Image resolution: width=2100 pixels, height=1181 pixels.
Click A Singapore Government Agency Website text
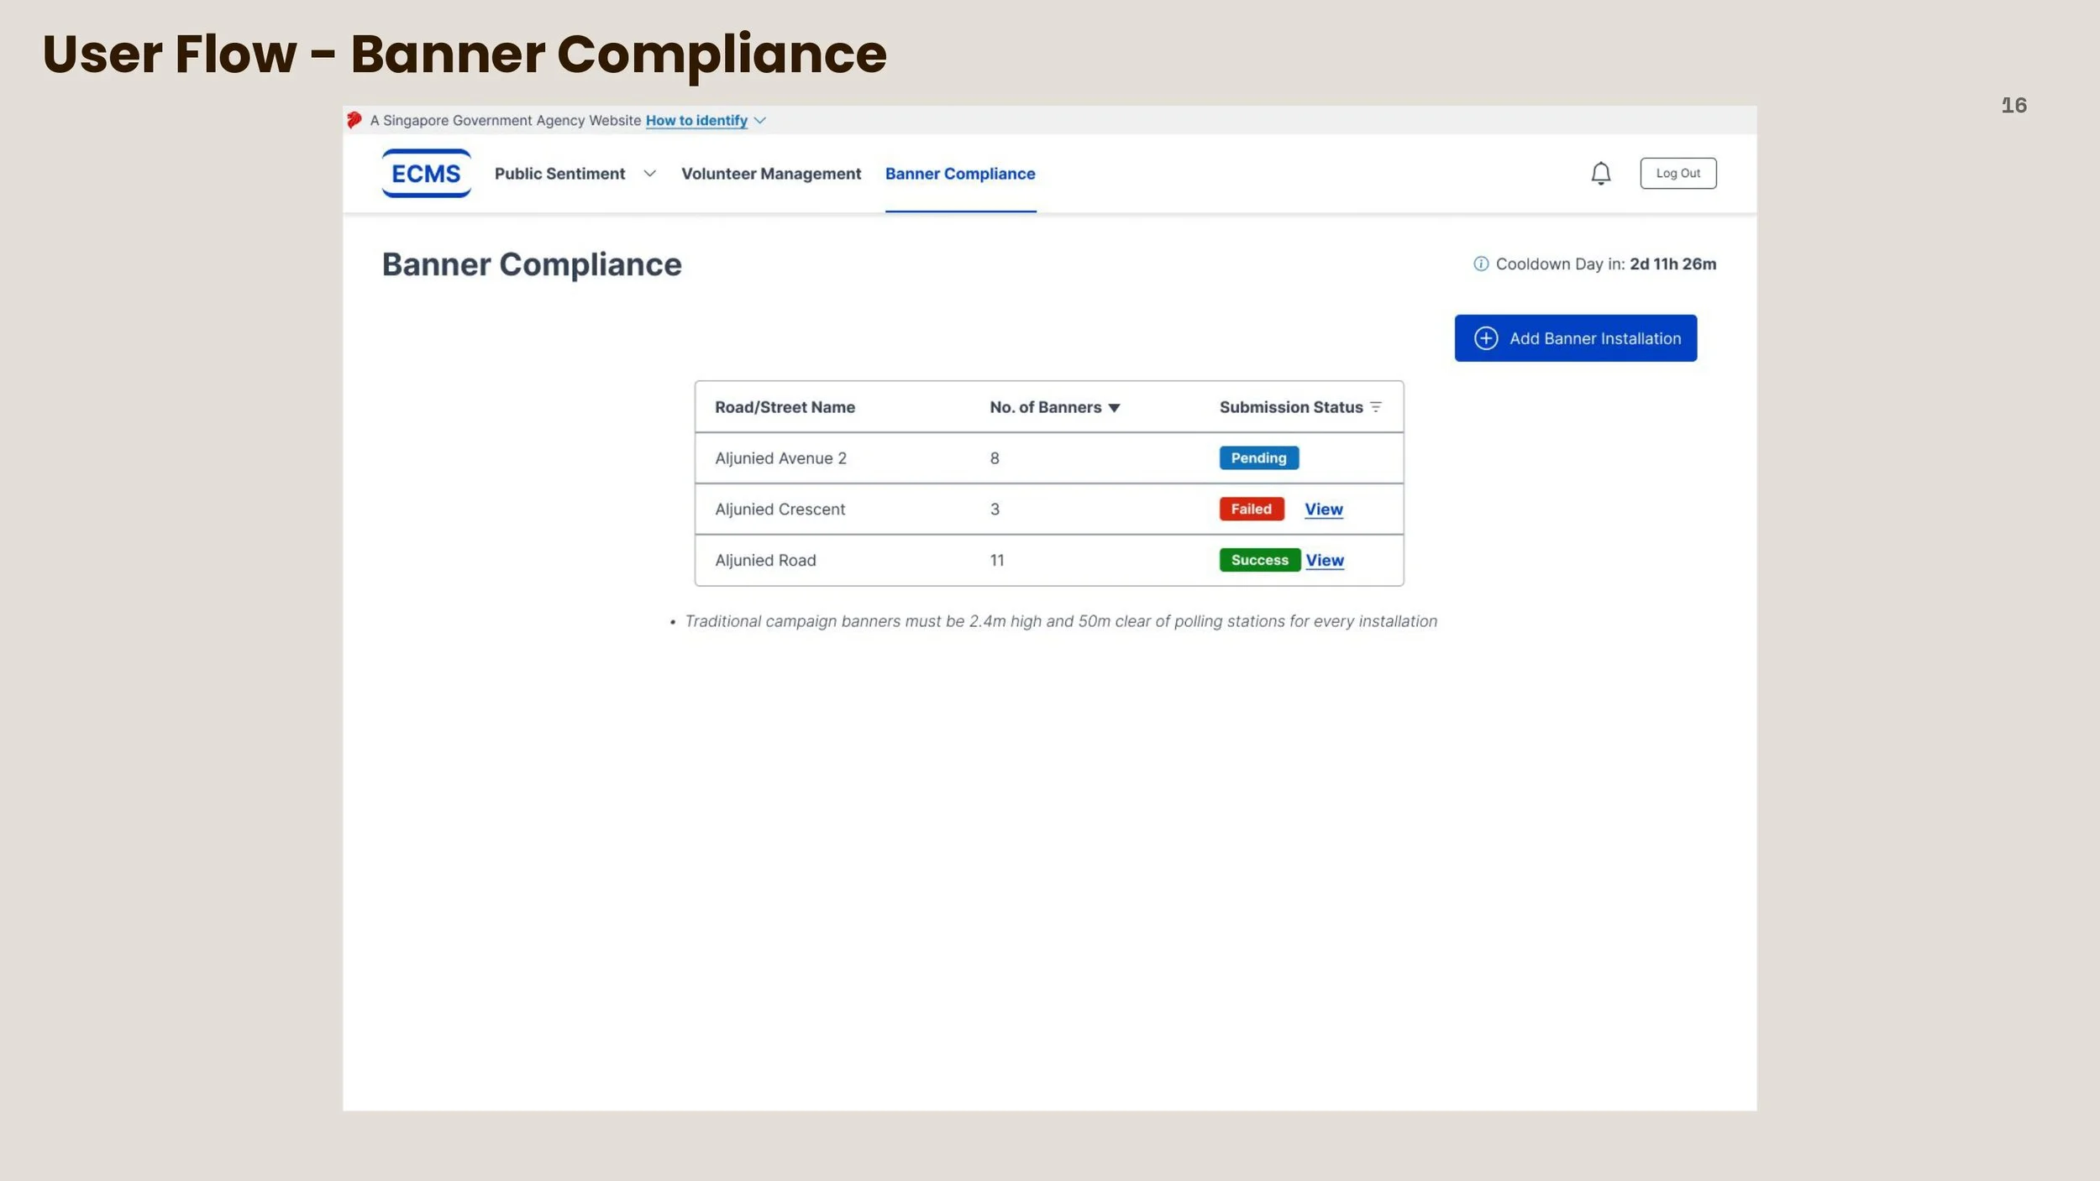pos(506,121)
